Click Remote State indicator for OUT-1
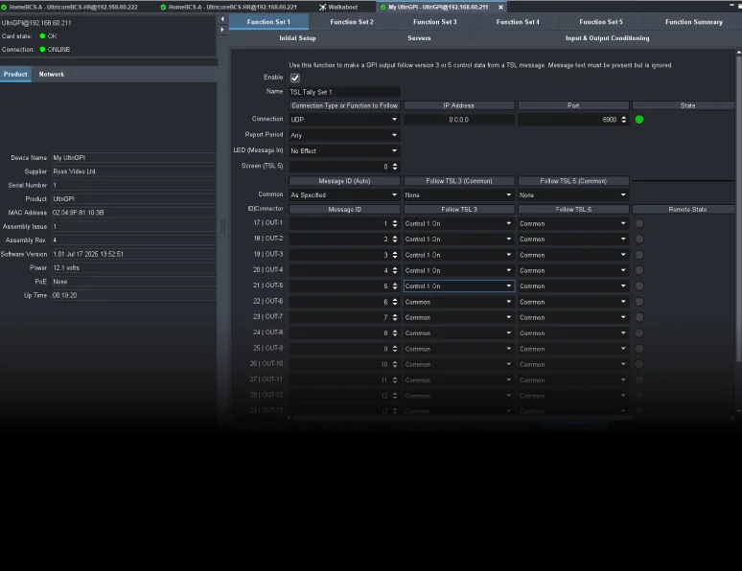This screenshot has width=742, height=571. [x=638, y=223]
